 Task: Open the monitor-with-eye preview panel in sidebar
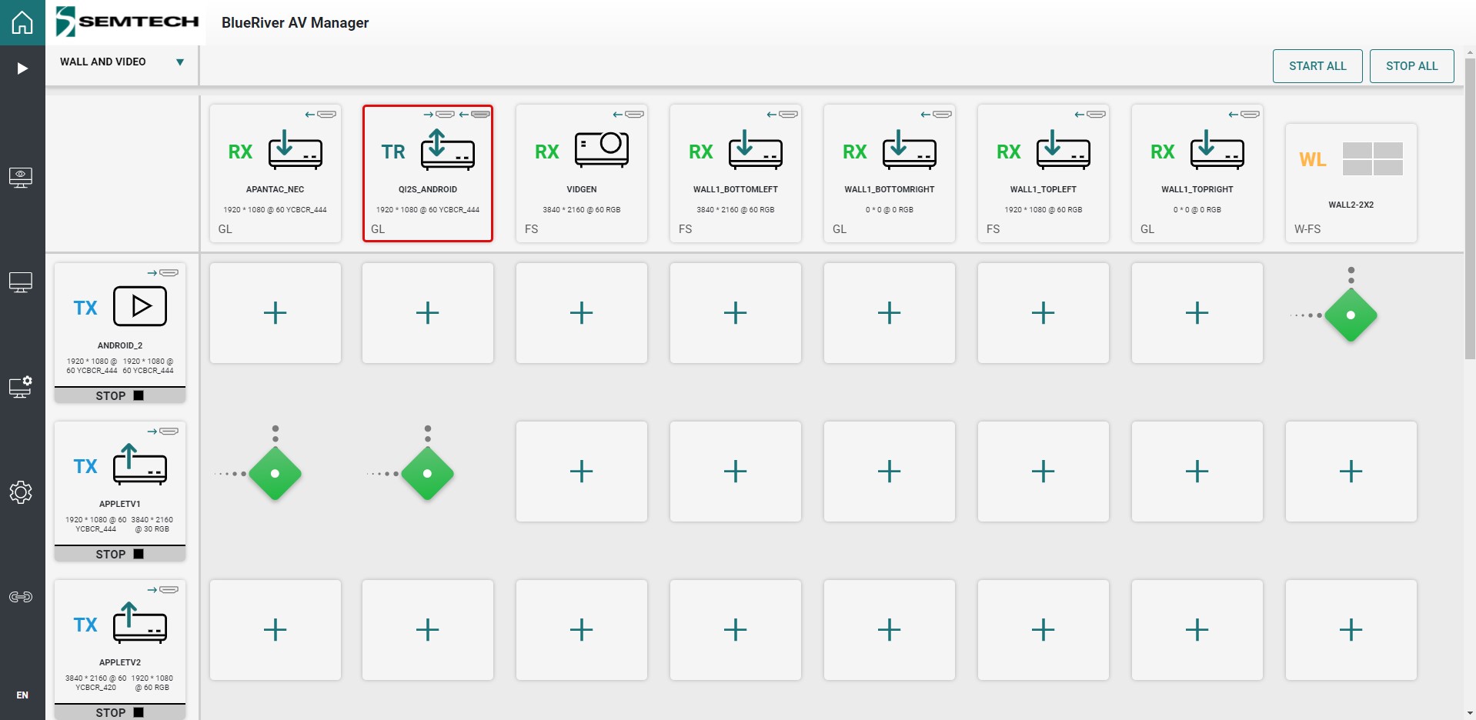[x=22, y=178]
